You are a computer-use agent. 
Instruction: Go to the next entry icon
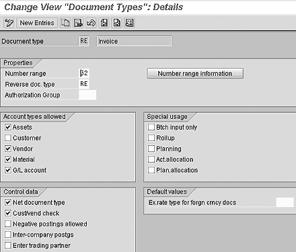tap(116, 23)
